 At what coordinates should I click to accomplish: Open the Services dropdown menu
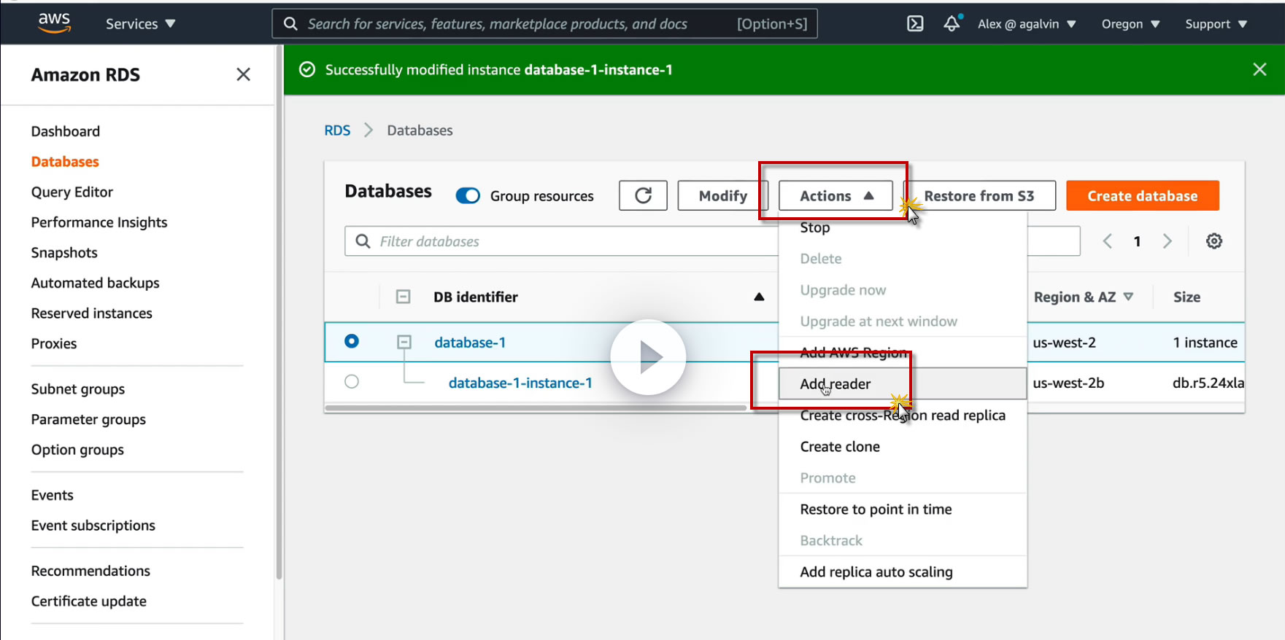tap(140, 24)
